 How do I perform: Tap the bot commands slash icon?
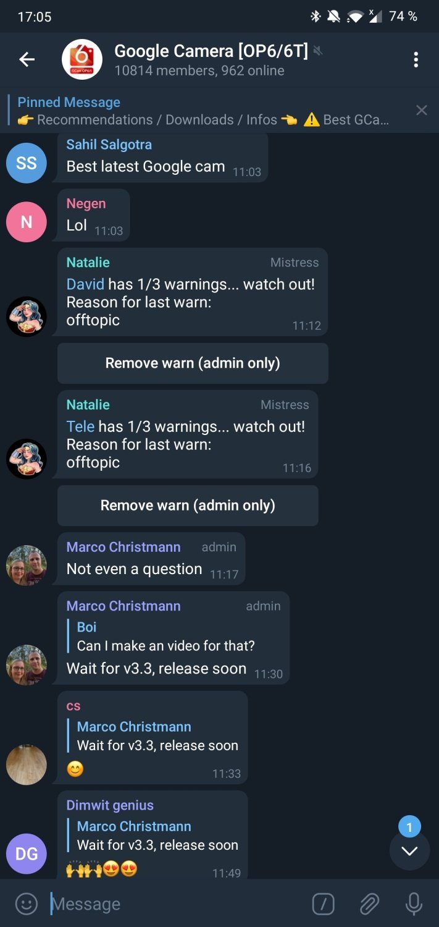click(323, 904)
